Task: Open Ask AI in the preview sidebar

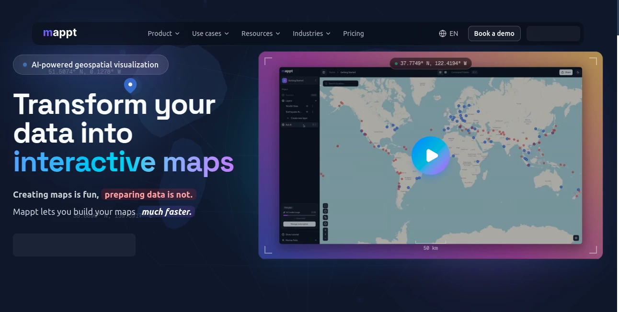Action: click(299, 125)
